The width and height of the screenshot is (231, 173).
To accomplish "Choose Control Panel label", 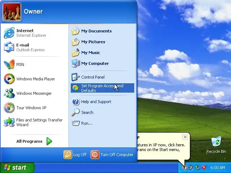I will click(93, 77).
